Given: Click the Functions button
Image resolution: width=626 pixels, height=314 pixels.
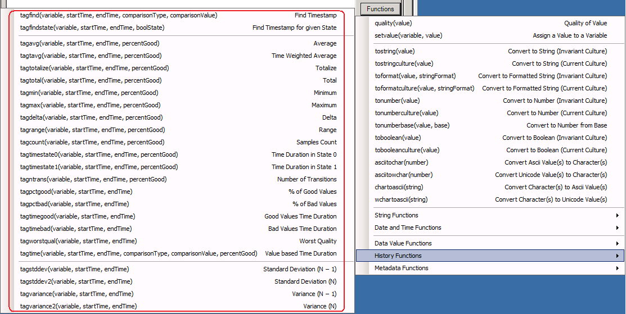Looking at the screenshot, I should [x=380, y=9].
